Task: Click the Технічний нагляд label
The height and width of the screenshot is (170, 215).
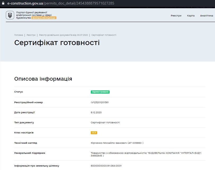Action: [26, 143]
